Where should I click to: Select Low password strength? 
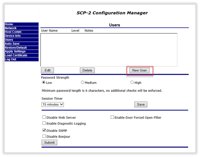(x=43, y=82)
